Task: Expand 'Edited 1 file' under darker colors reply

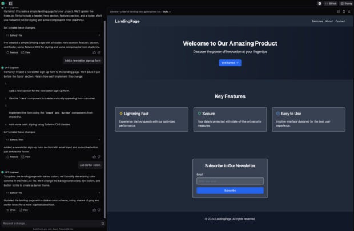Action: click(x=16, y=193)
